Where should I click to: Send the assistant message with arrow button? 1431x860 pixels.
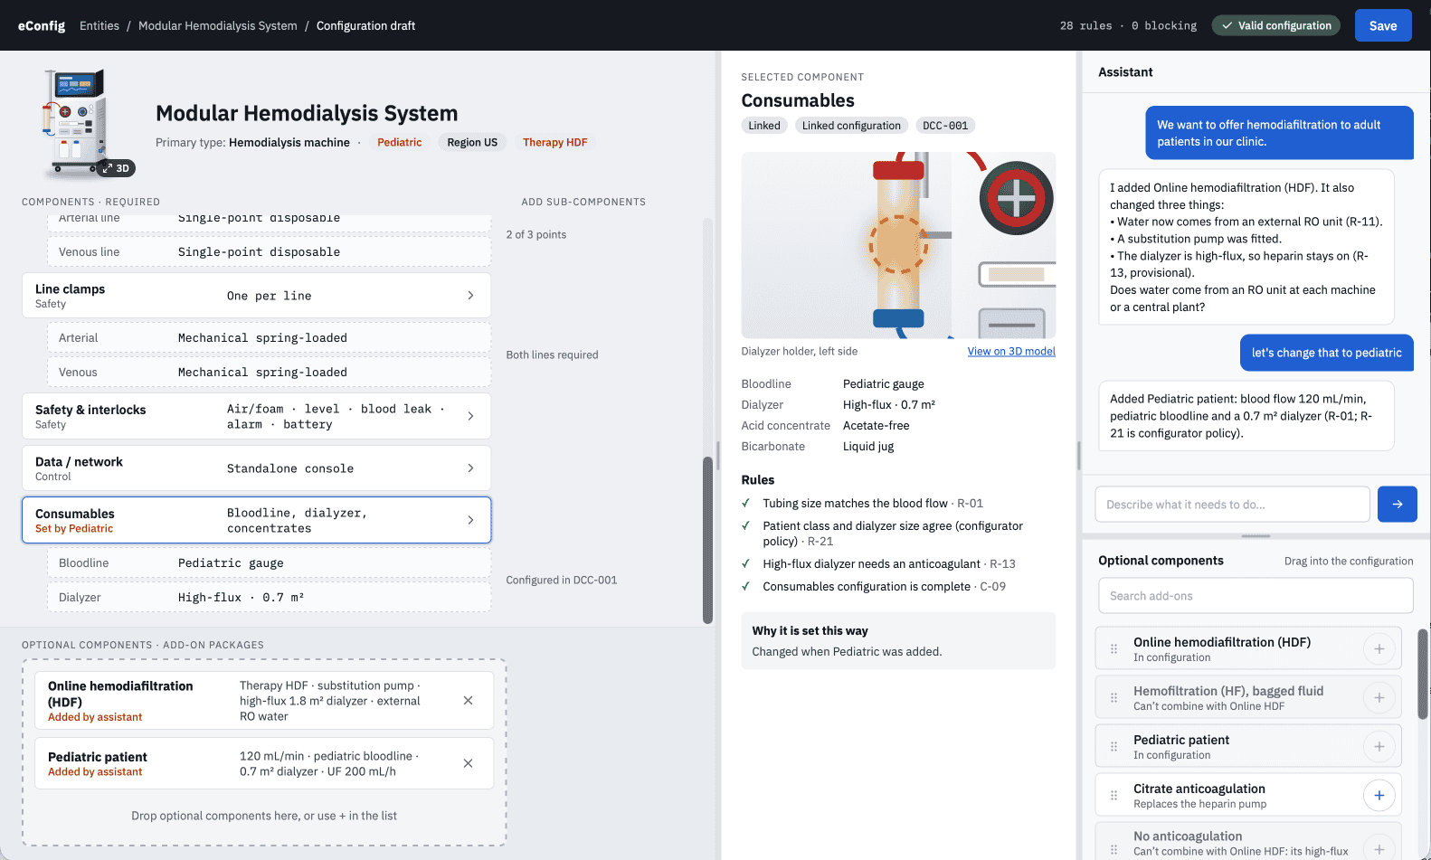point(1397,505)
